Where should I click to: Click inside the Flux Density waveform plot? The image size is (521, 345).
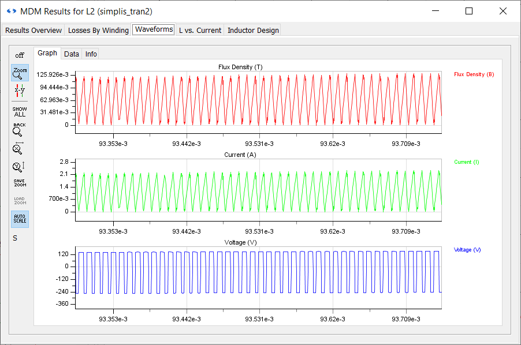tap(259, 101)
